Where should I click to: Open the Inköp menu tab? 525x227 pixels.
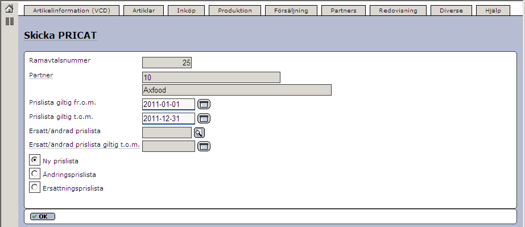tap(186, 10)
